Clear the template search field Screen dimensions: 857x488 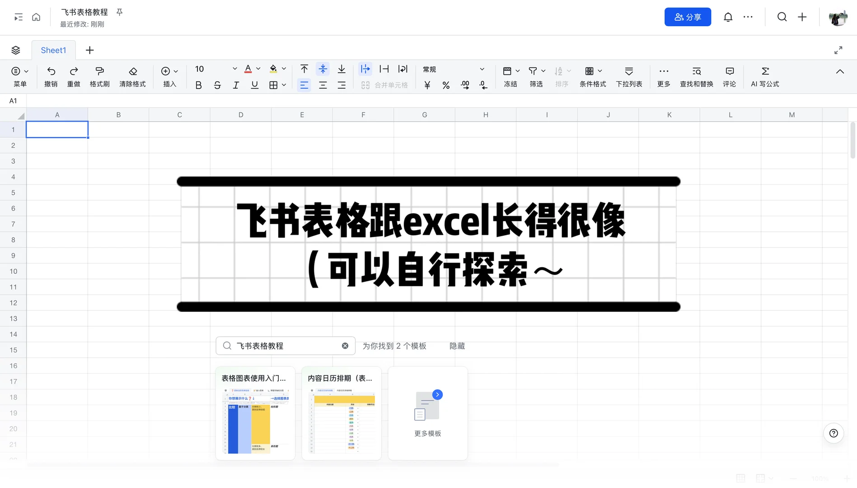coord(345,346)
